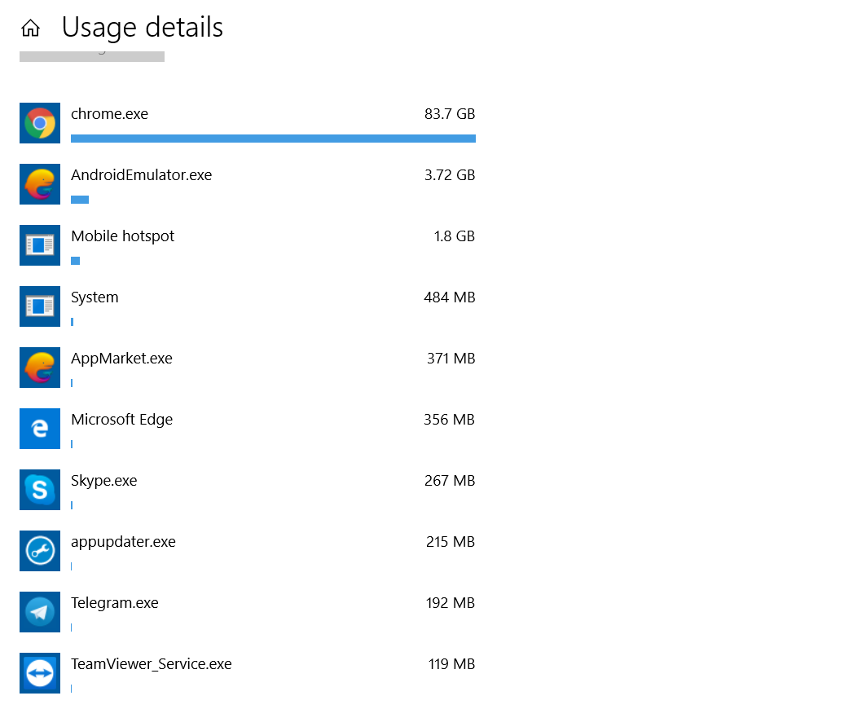The image size is (853, 709).
Task: Click the Home icon beside Usage details
Action: pos(30,28)
